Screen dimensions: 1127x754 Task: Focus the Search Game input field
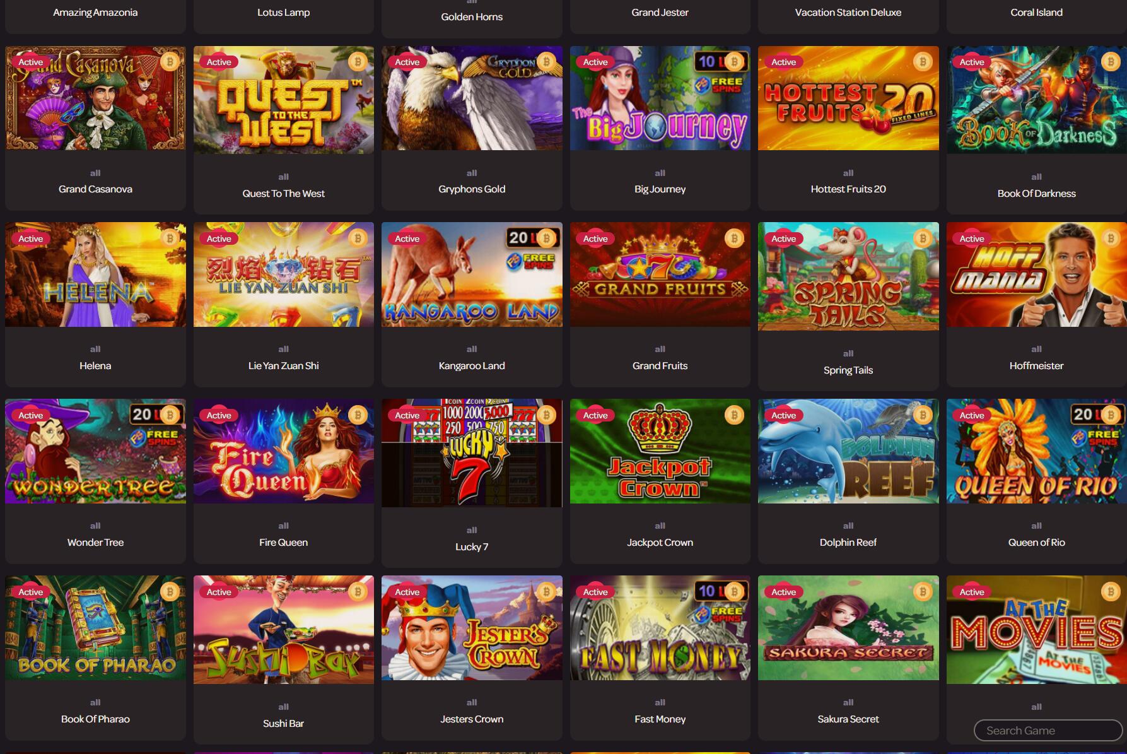coord(1048,731)
